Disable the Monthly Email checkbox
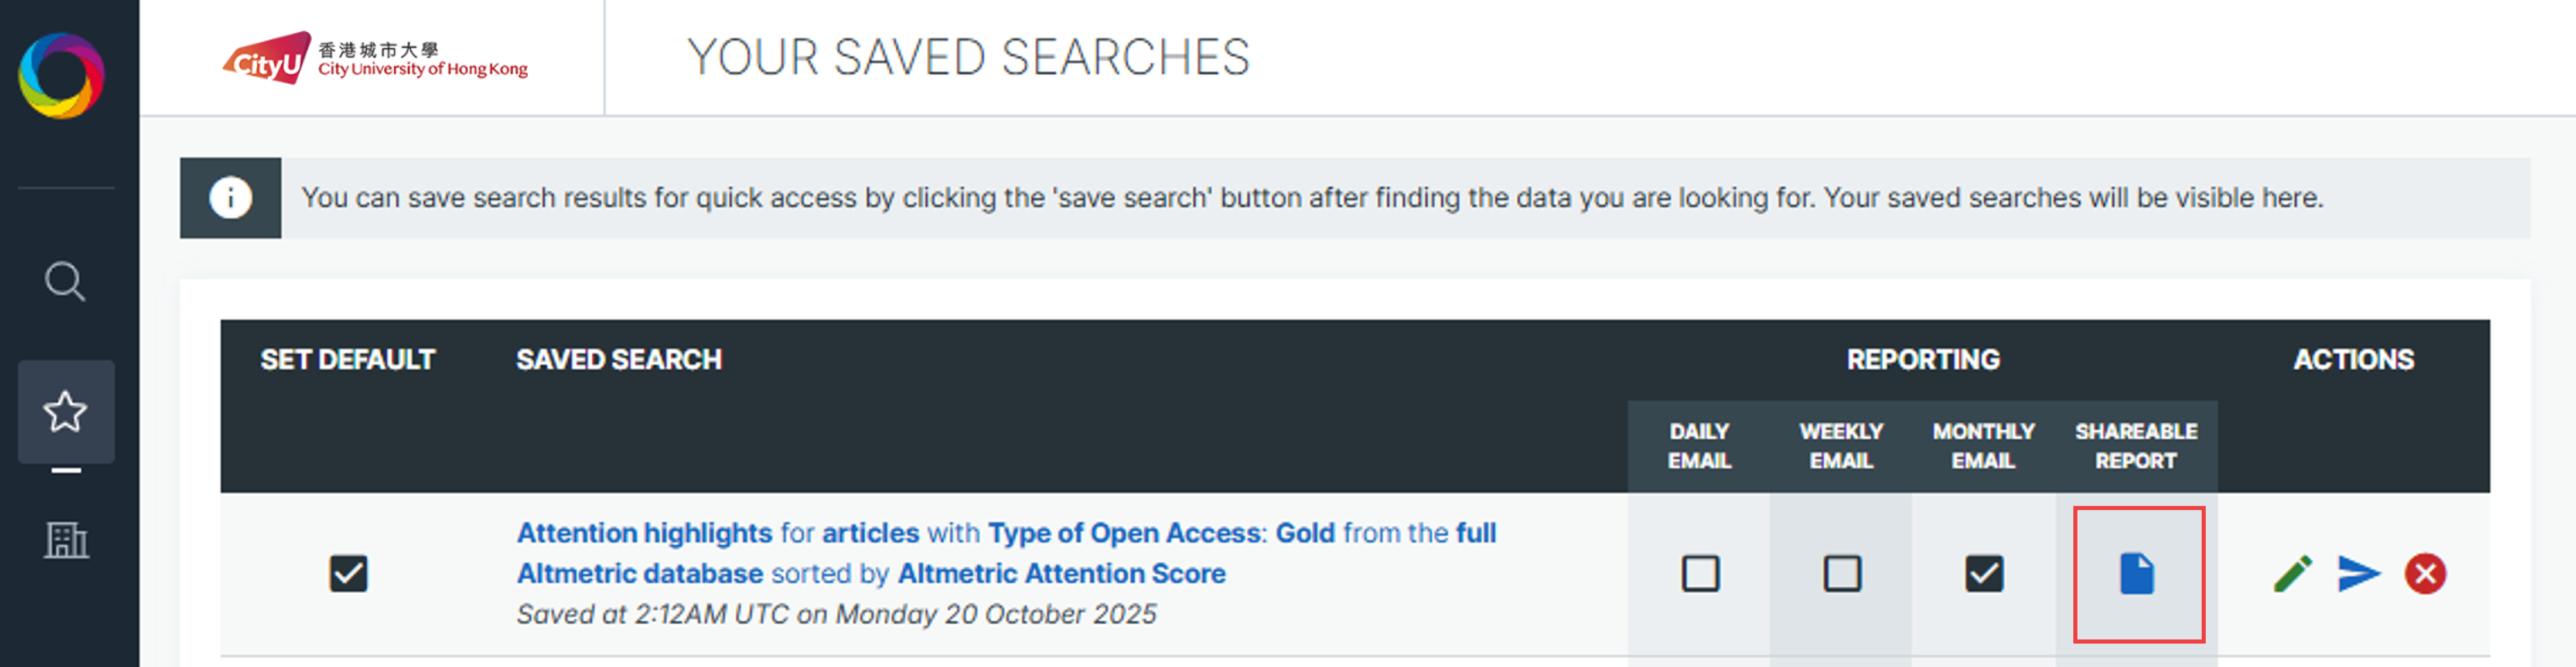 1984,574
